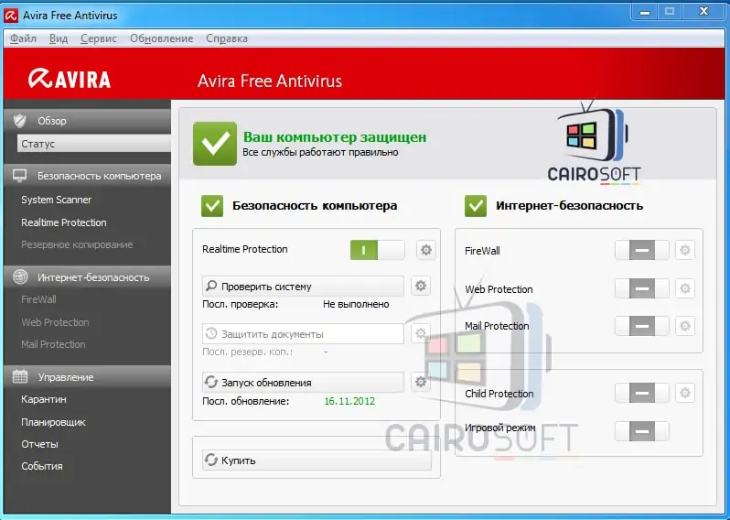This screenshot has height=520, width=730.
Task: Toggle Child Protection switch
Action: click(x=641, y=393)
